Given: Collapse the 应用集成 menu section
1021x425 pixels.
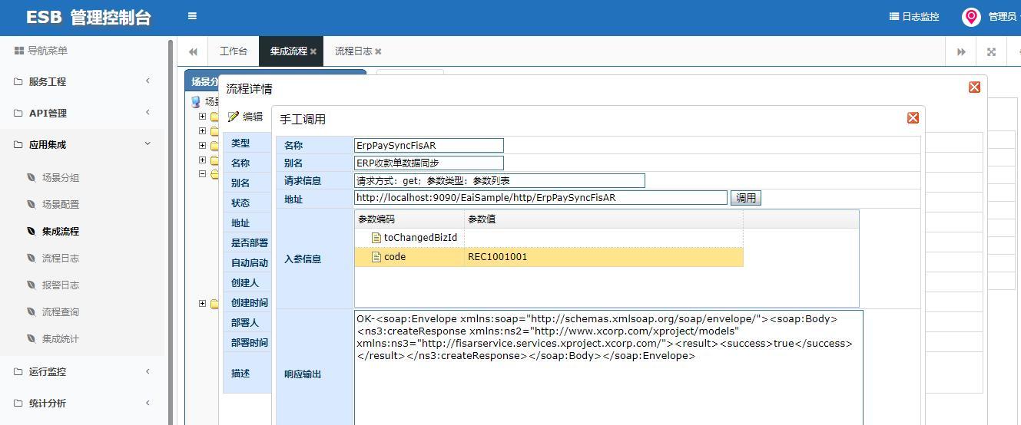Looking at the screenshot, I should [83, 144].
